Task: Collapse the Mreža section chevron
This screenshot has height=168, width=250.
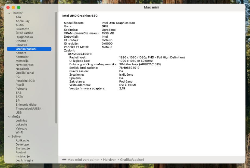Action: [9, 117]
